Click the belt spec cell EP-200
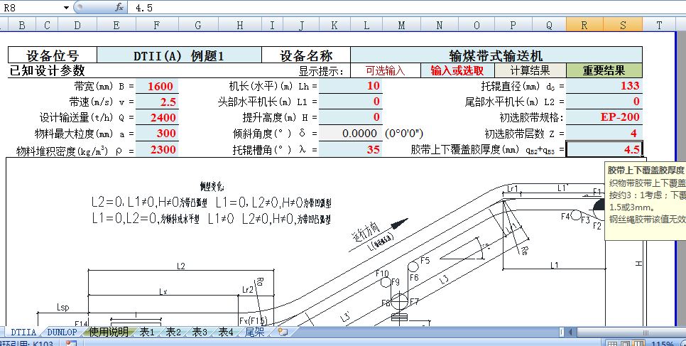 point(604,117)
